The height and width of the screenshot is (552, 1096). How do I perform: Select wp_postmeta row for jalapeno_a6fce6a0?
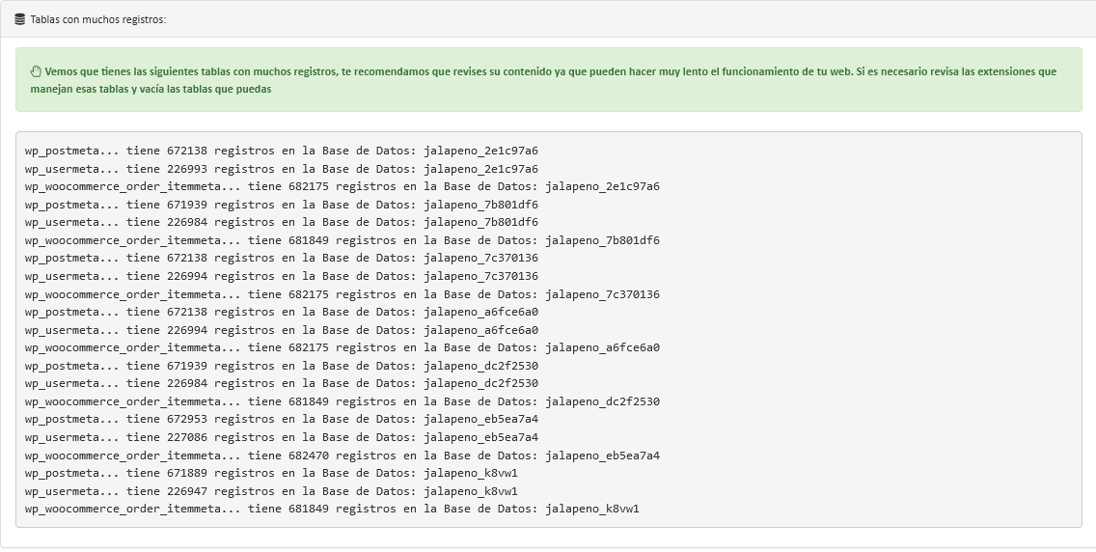[282, 312]
